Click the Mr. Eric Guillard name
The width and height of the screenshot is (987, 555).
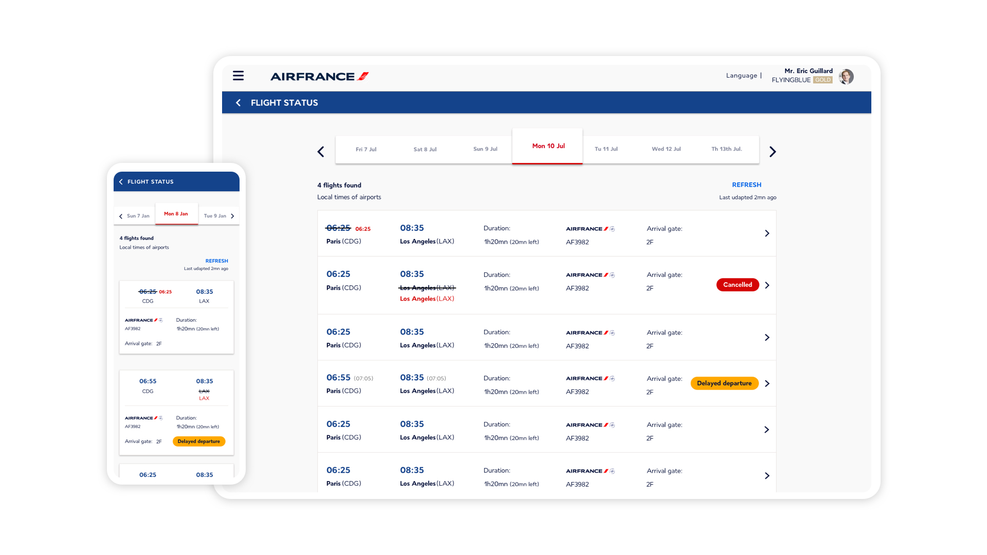click(808, 71)
